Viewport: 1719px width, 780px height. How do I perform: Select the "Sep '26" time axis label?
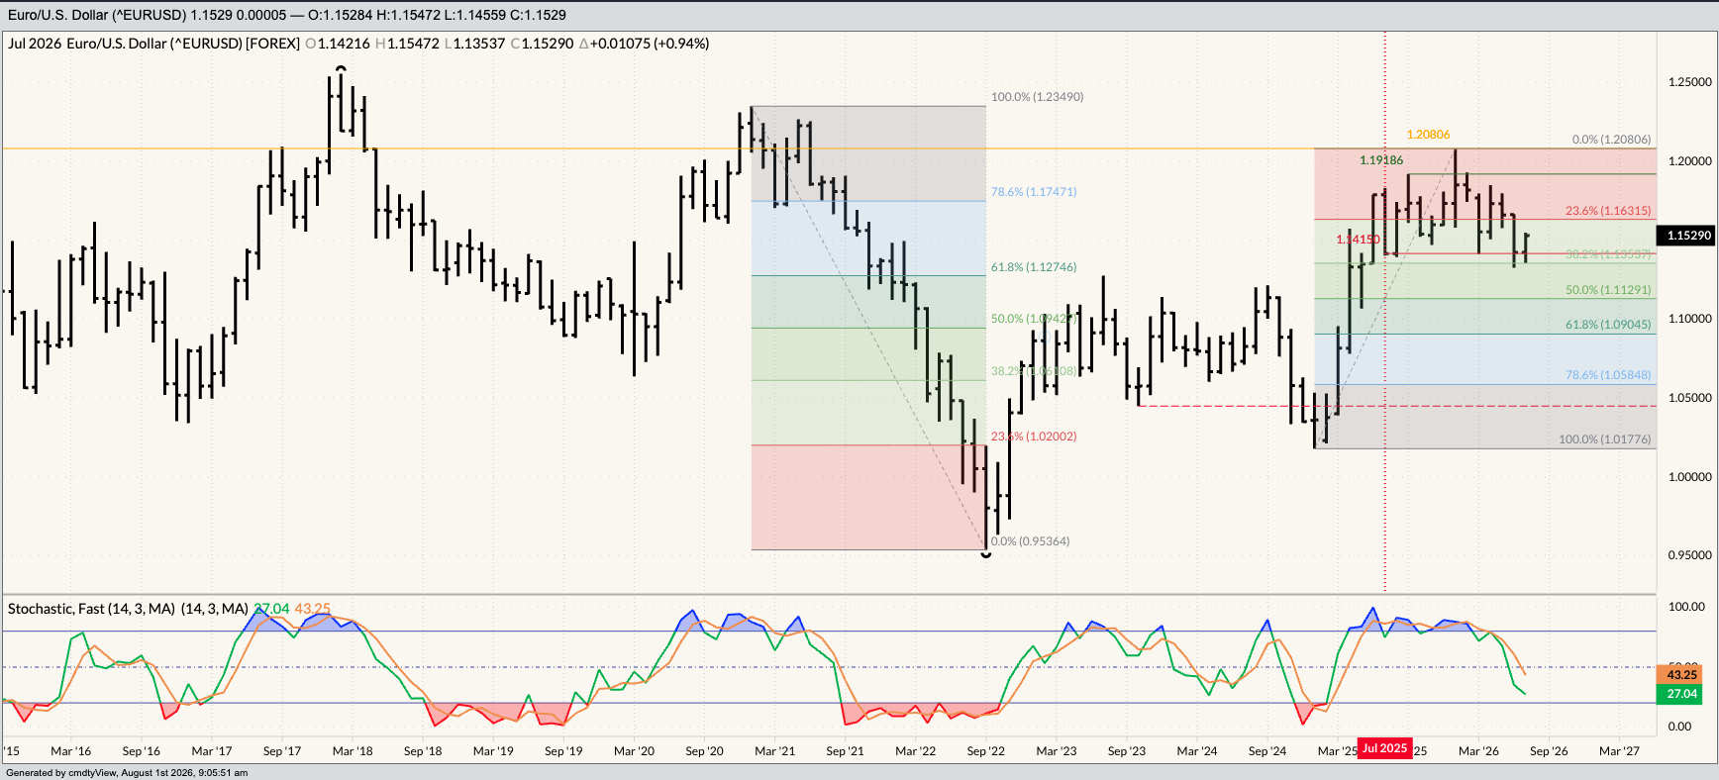[x=1549, y=751]
